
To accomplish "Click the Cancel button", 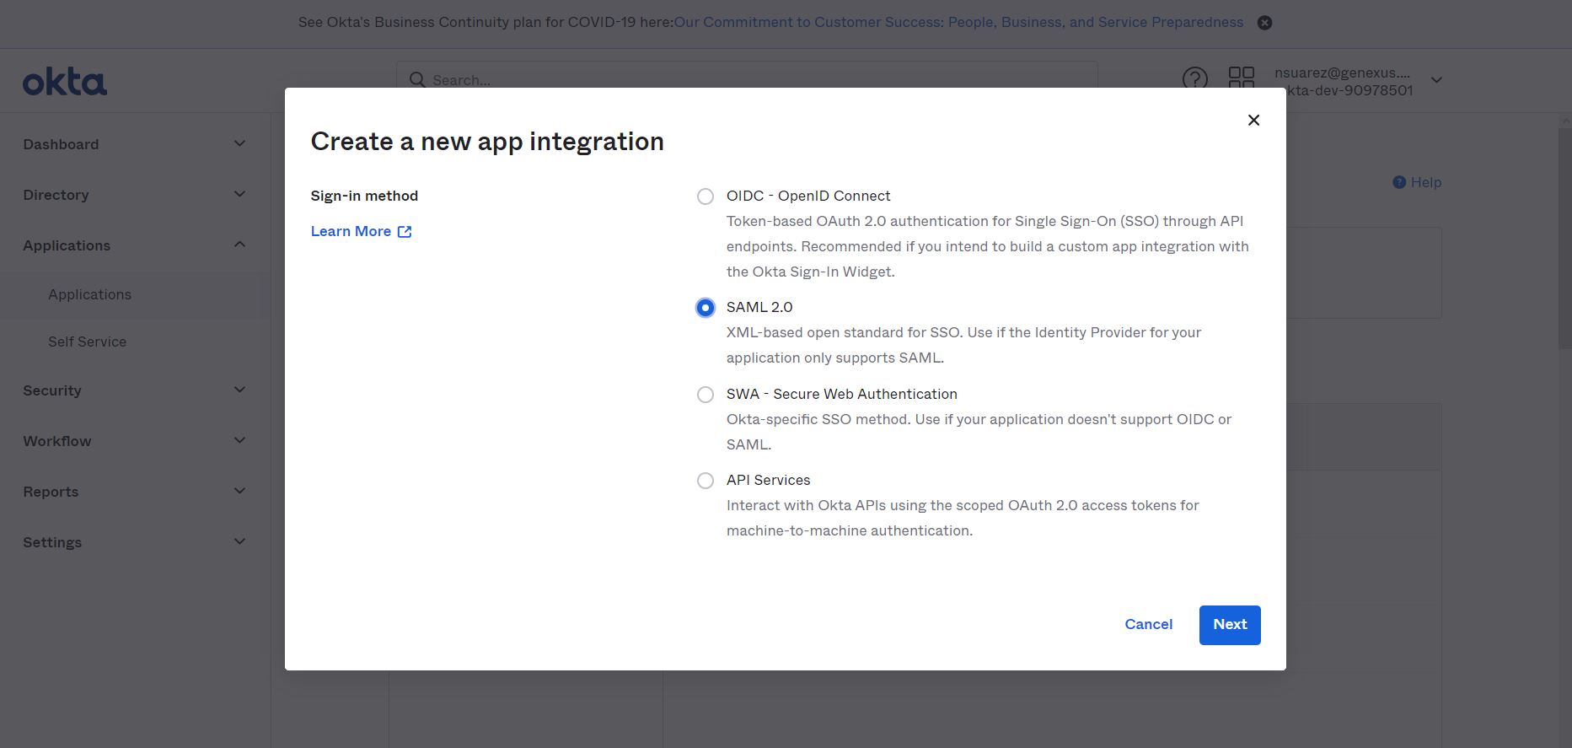I will [x=1148, y=624].
